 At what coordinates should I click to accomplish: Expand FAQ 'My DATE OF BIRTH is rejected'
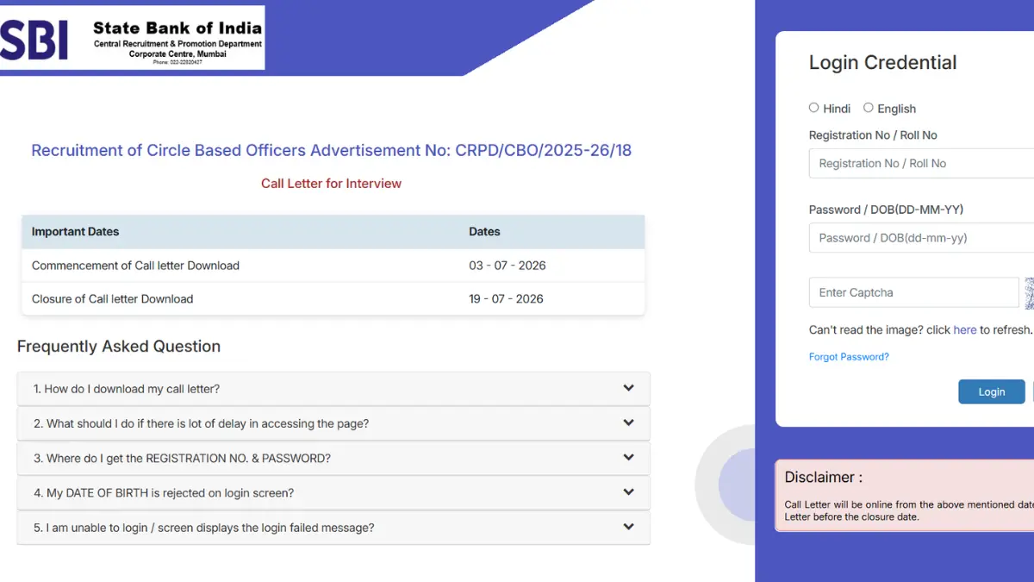point(333,493)
